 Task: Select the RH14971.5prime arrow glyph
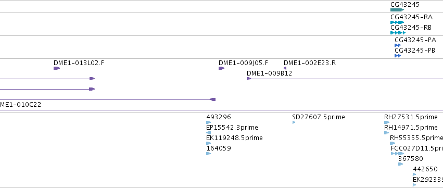tap(386, 133)
